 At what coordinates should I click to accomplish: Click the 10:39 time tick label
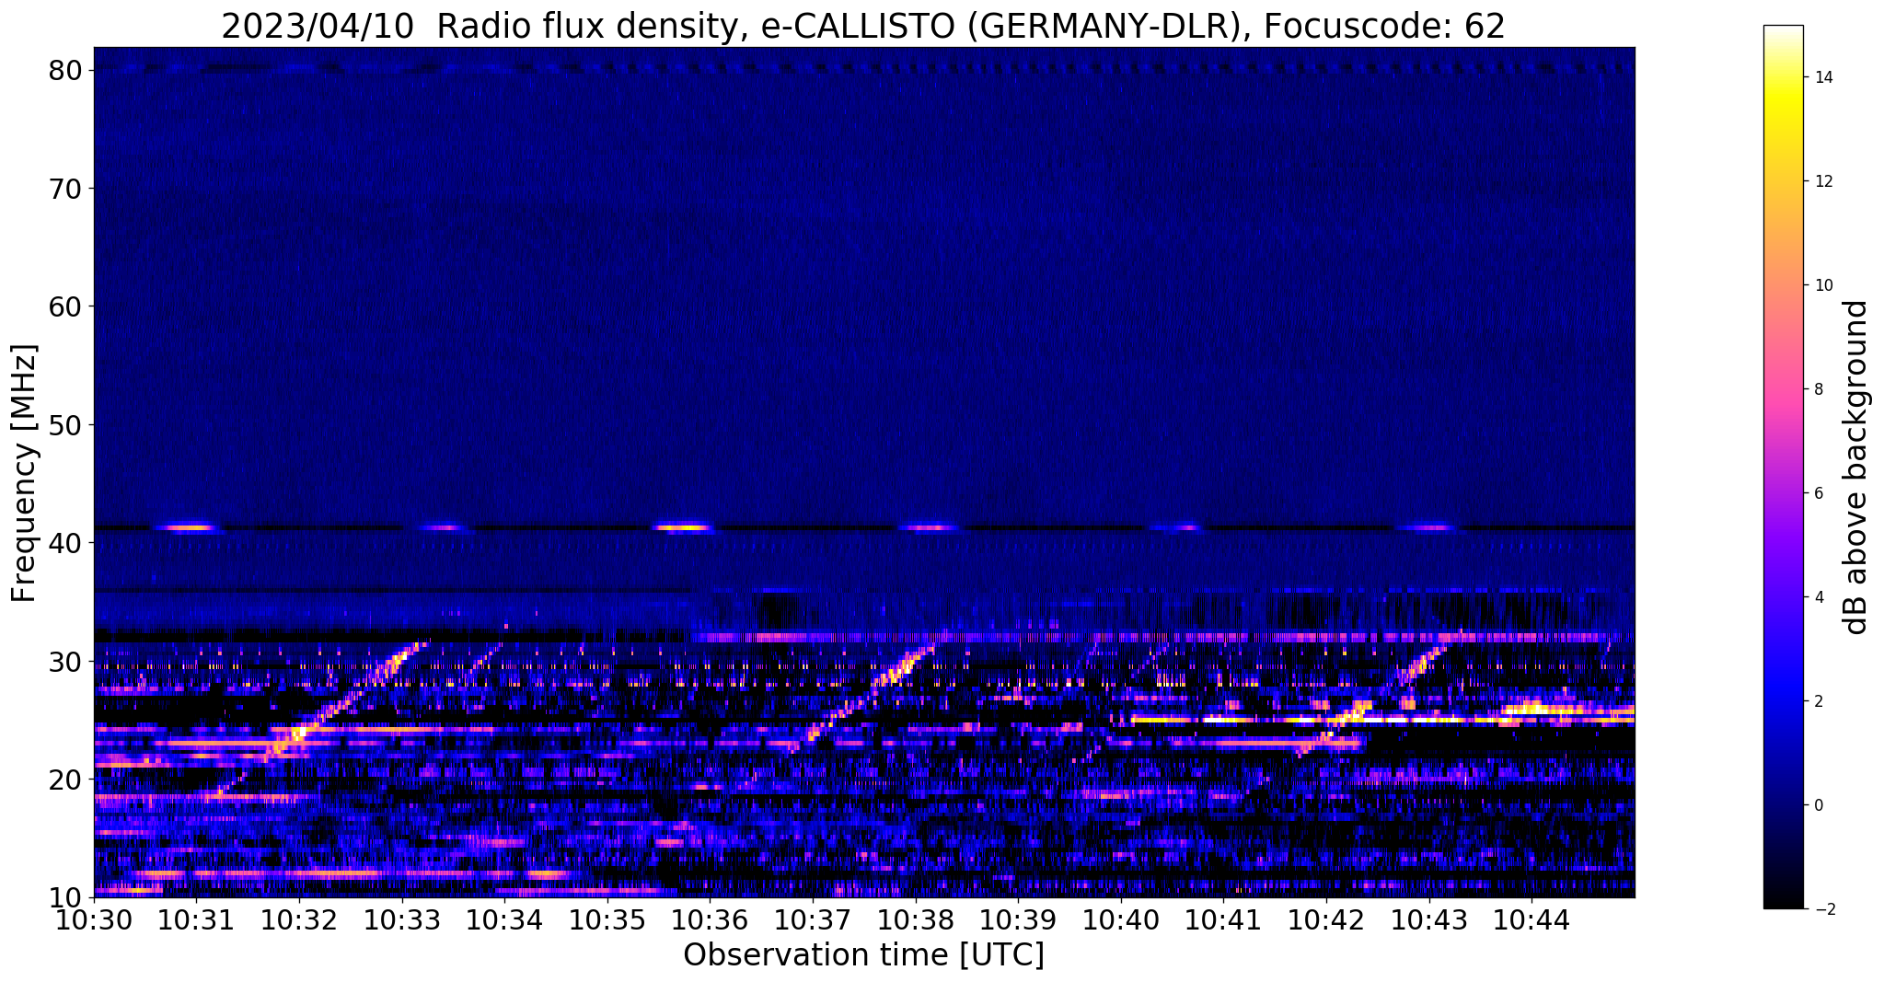click(1018, 919)
